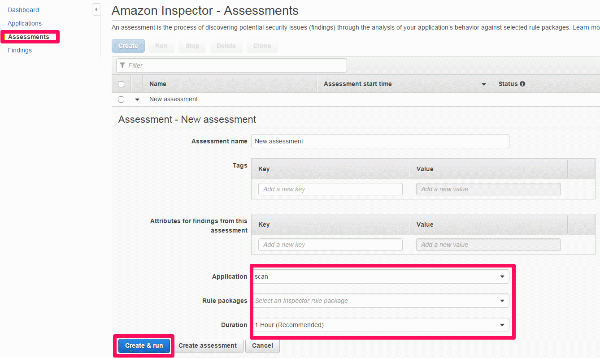Screen dimensions: 600x358
Task: Open Findings in the sidebar
Action: point(20,50)
